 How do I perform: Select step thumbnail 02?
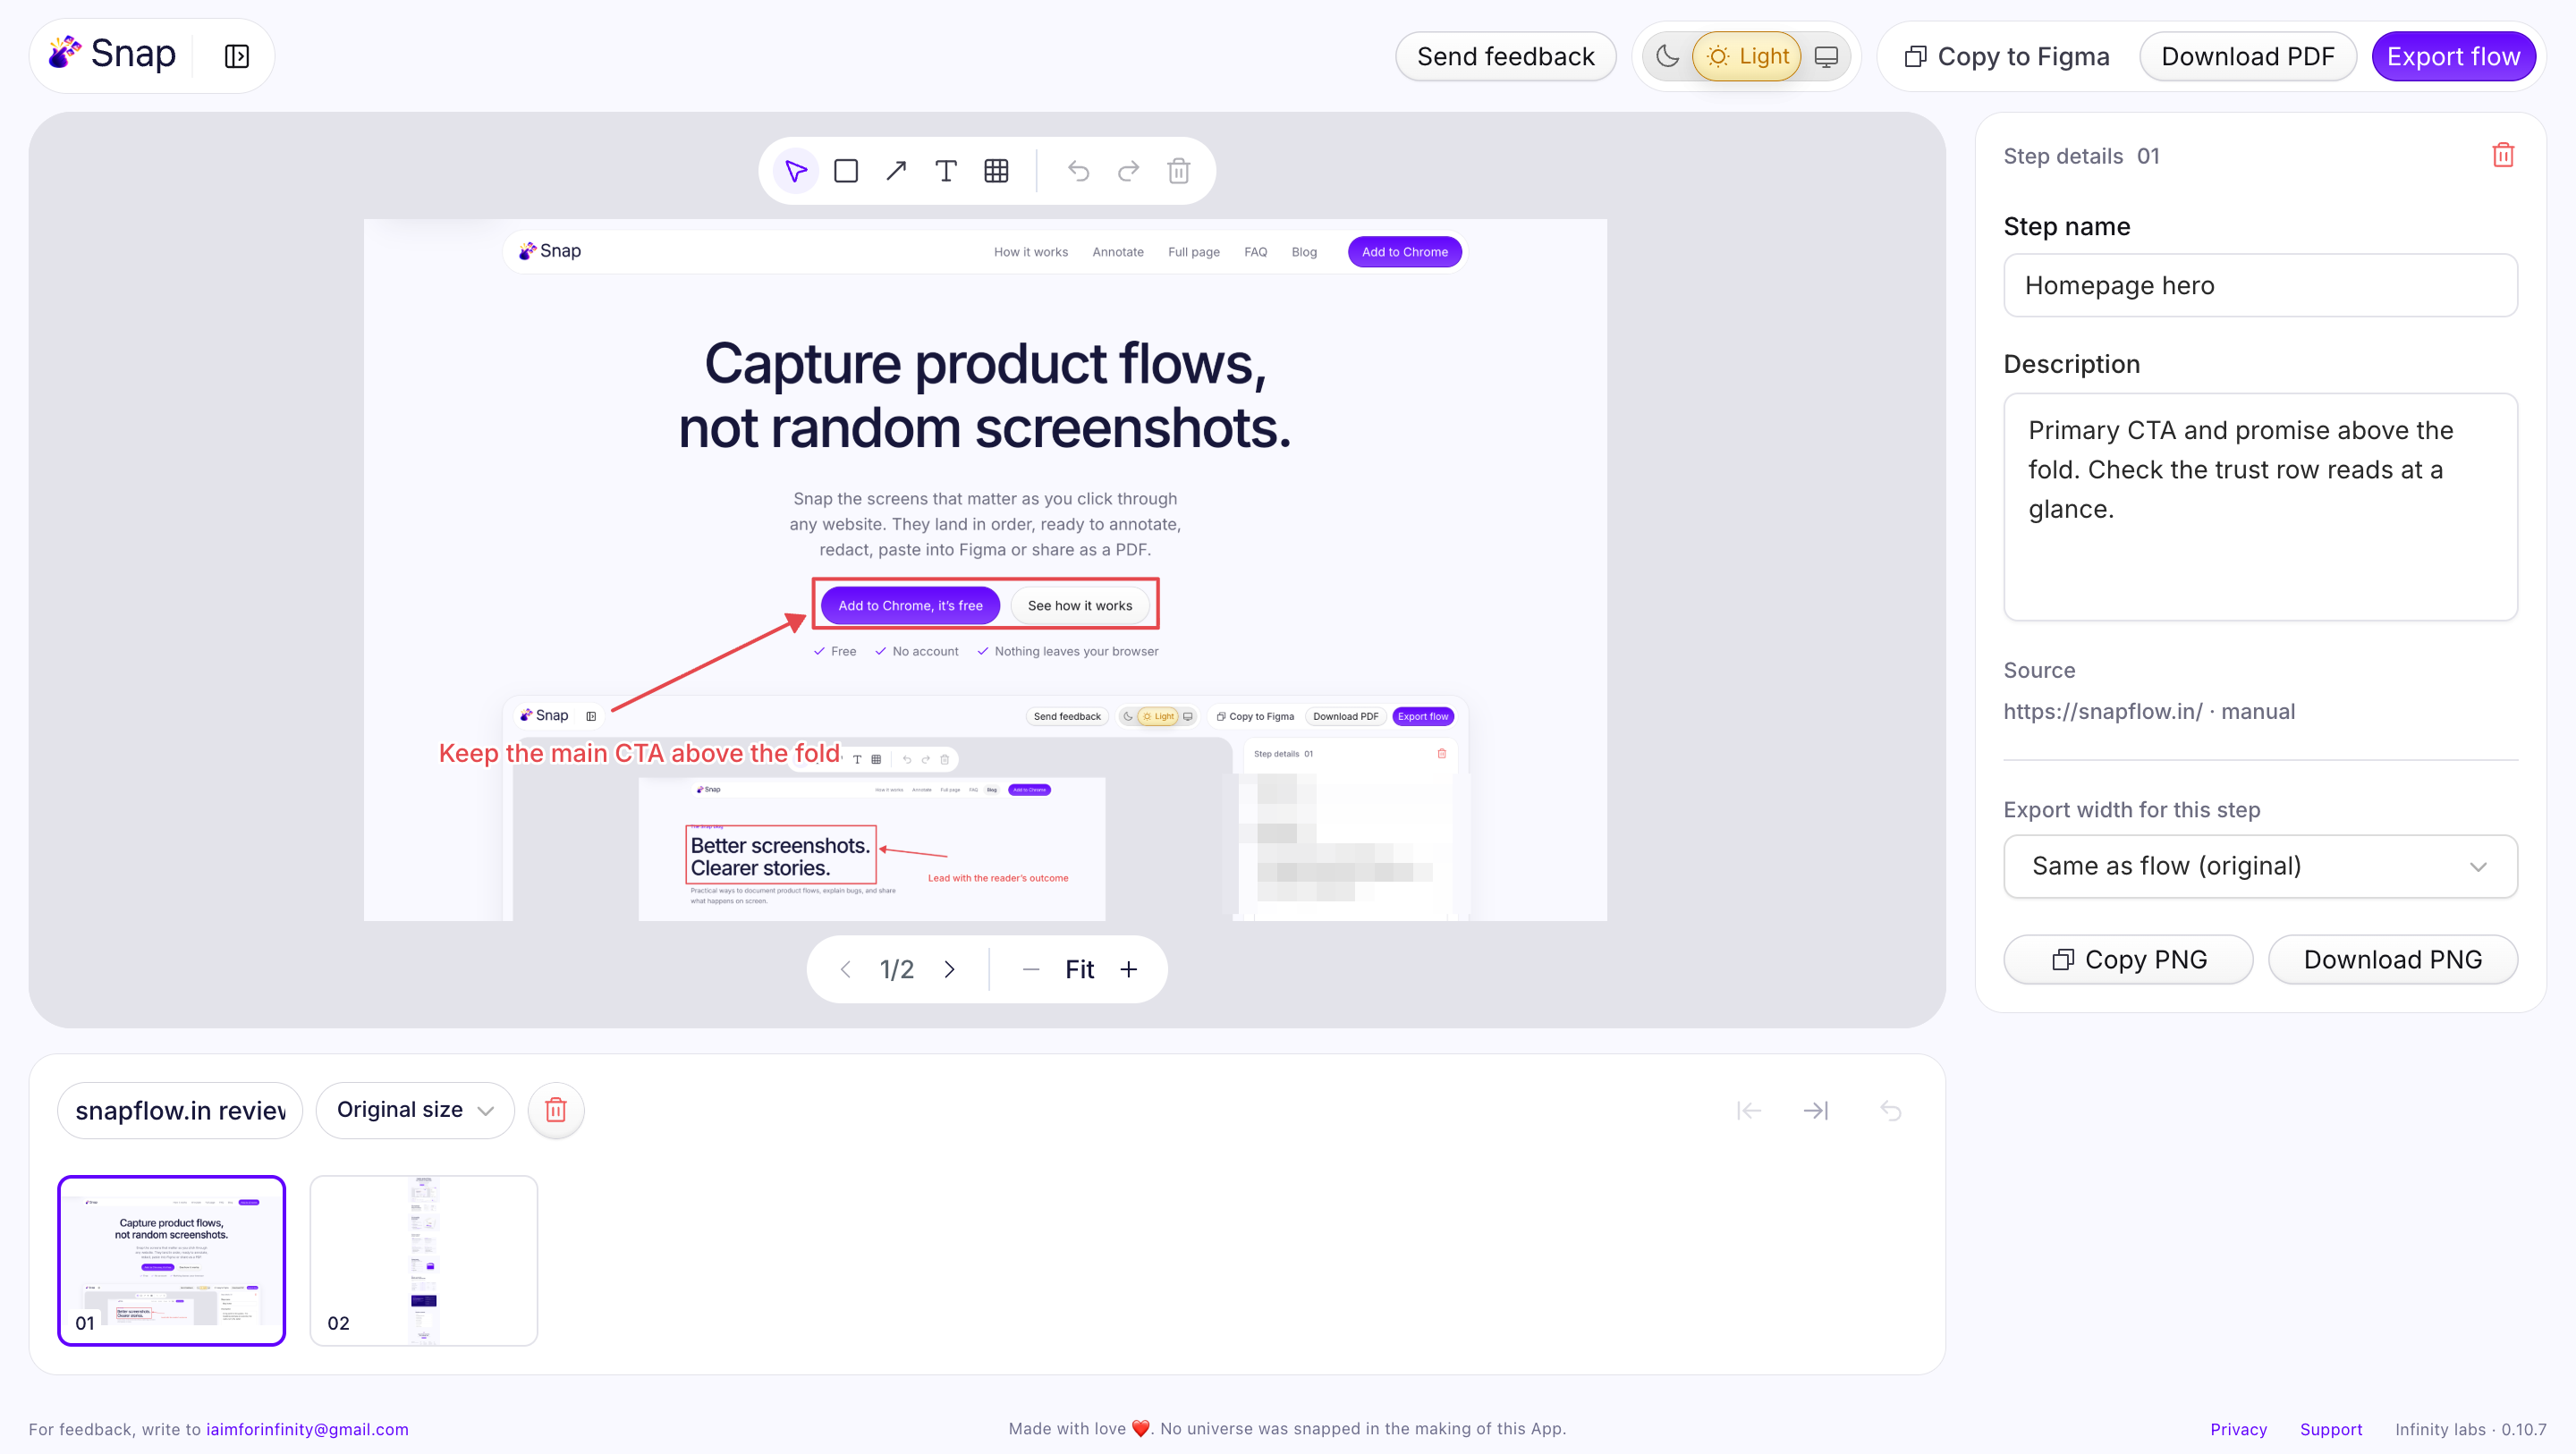click(424, 1260)
